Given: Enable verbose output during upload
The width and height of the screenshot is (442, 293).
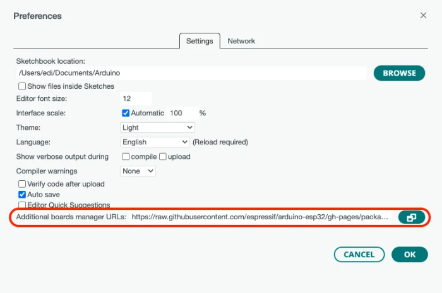Looking at the screenshot, I should (163, 156).
